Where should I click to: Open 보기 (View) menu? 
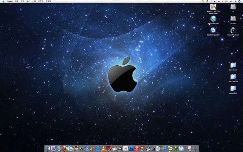tap(28, 1)
